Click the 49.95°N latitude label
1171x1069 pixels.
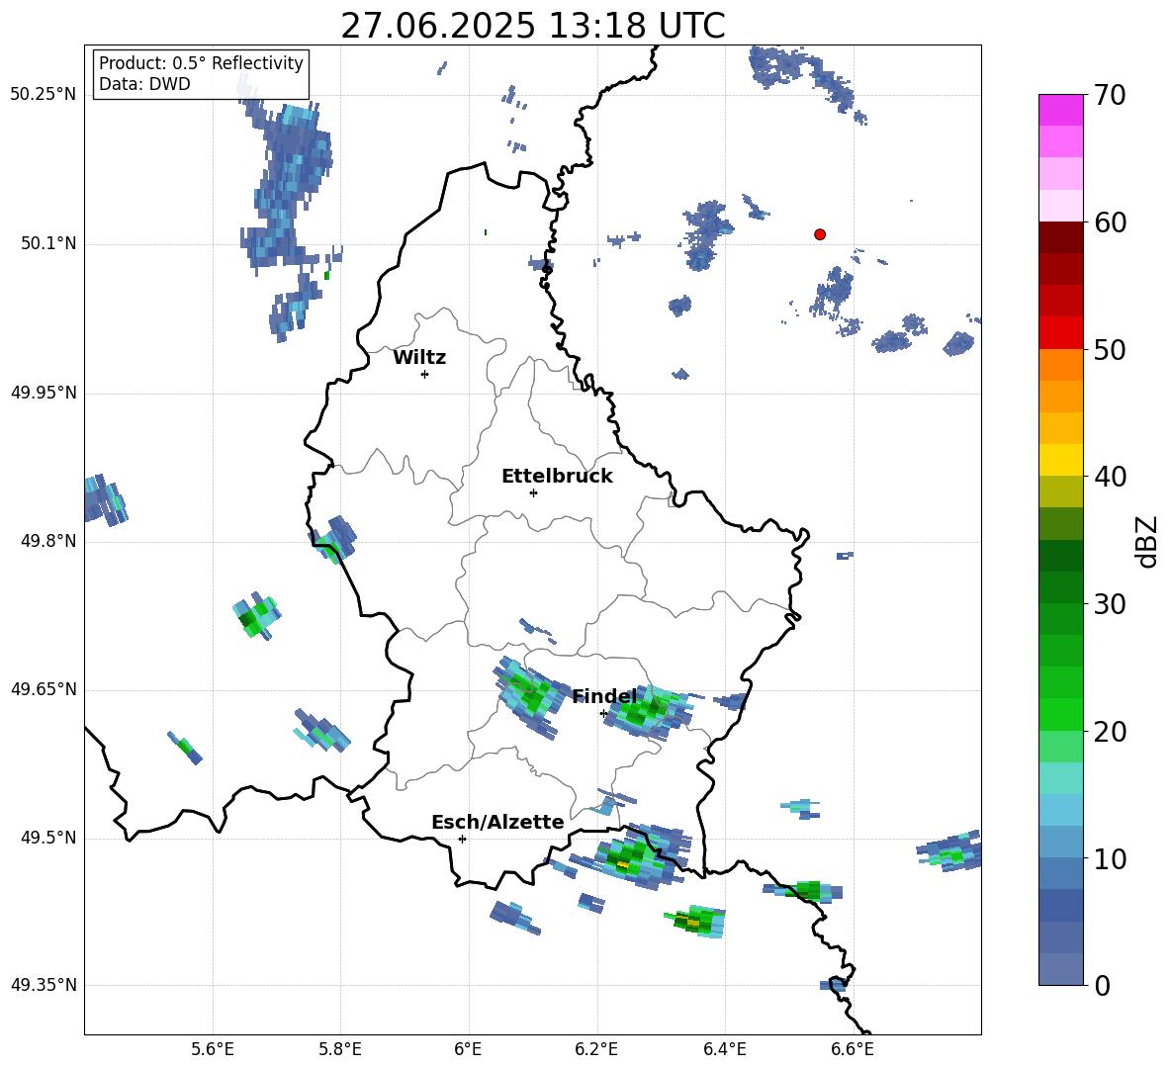pyautogui.click(x=43, y=393)
